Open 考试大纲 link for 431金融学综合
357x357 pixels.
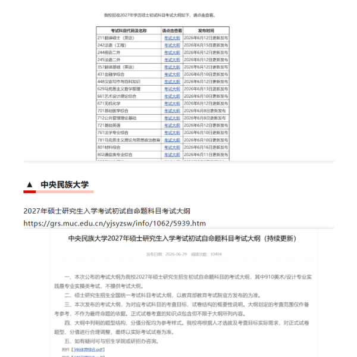(x=172, y=74)
